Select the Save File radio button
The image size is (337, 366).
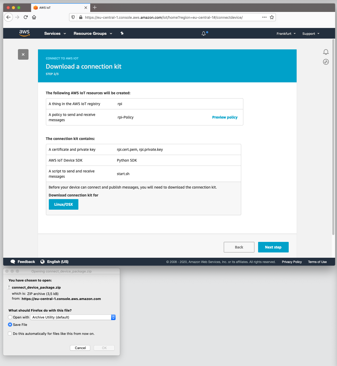click(x=10, y=325)
